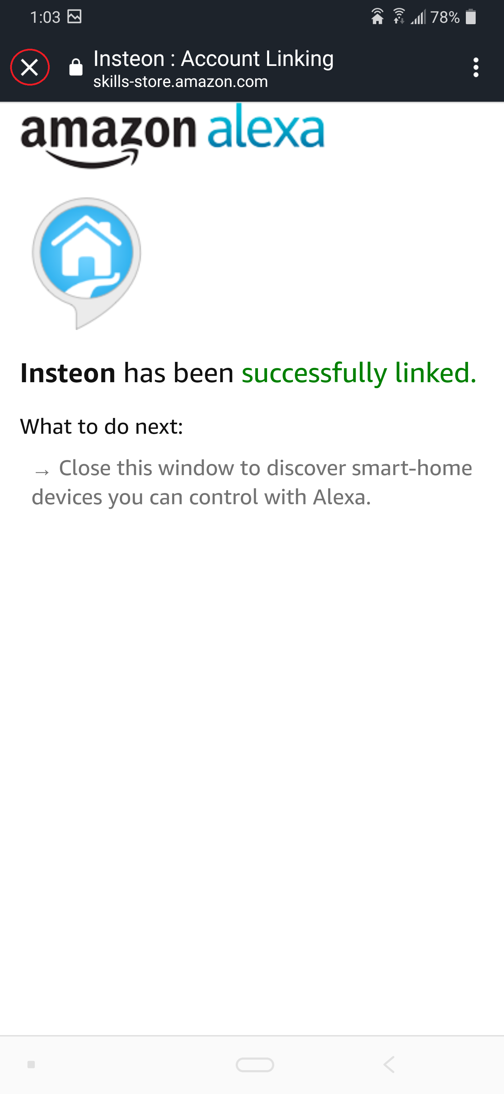Close the Account Linking window
This screenshot has width=504, height=1094.
tap(30, 67)
